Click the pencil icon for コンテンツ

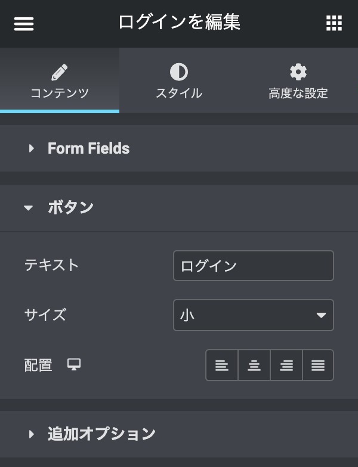59,73
